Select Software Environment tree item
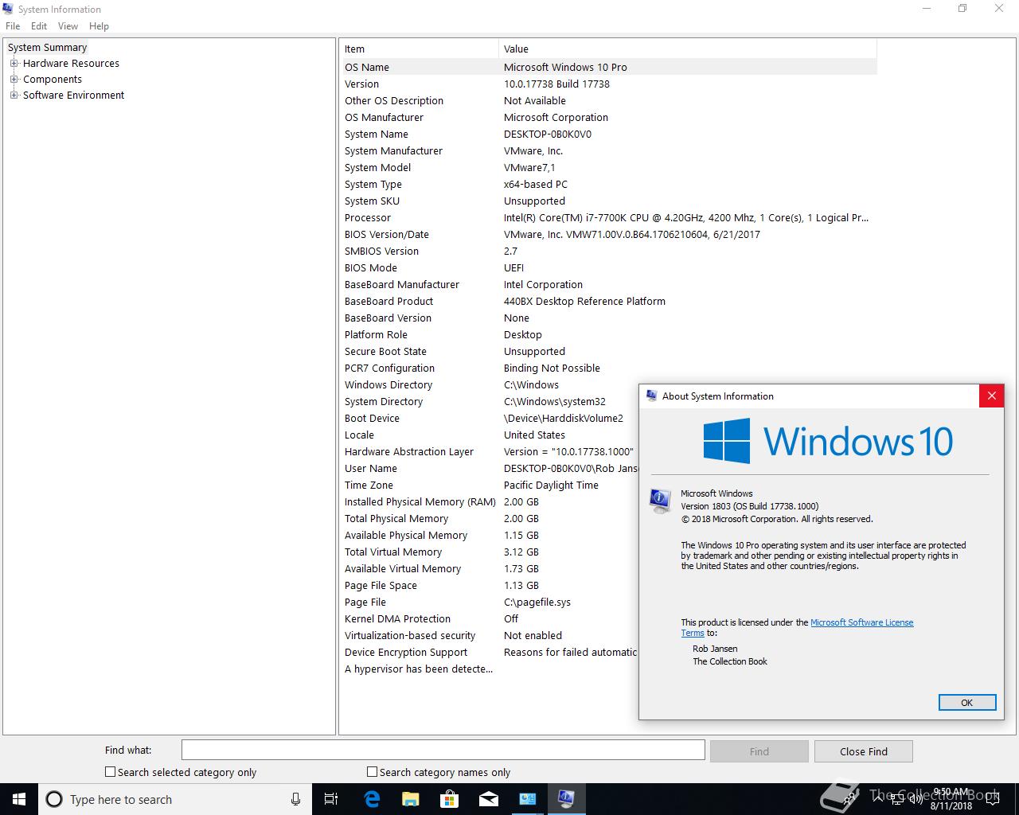 73,95
